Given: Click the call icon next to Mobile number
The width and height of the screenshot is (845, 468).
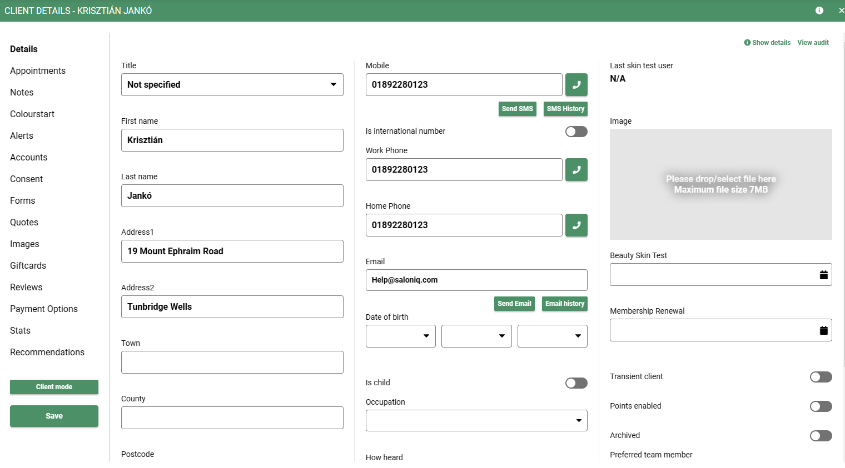Looking at the screenshot, I should coord(576,85).
